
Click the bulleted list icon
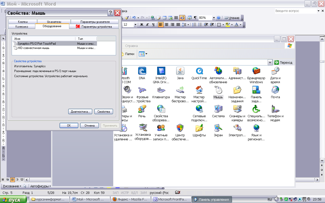coord(200,25)
